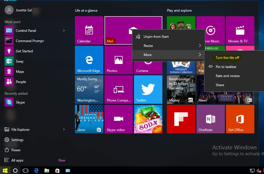Viewport: 264px width, 174px height.
Task: Select Rate and review
Action: pos(234,76)
